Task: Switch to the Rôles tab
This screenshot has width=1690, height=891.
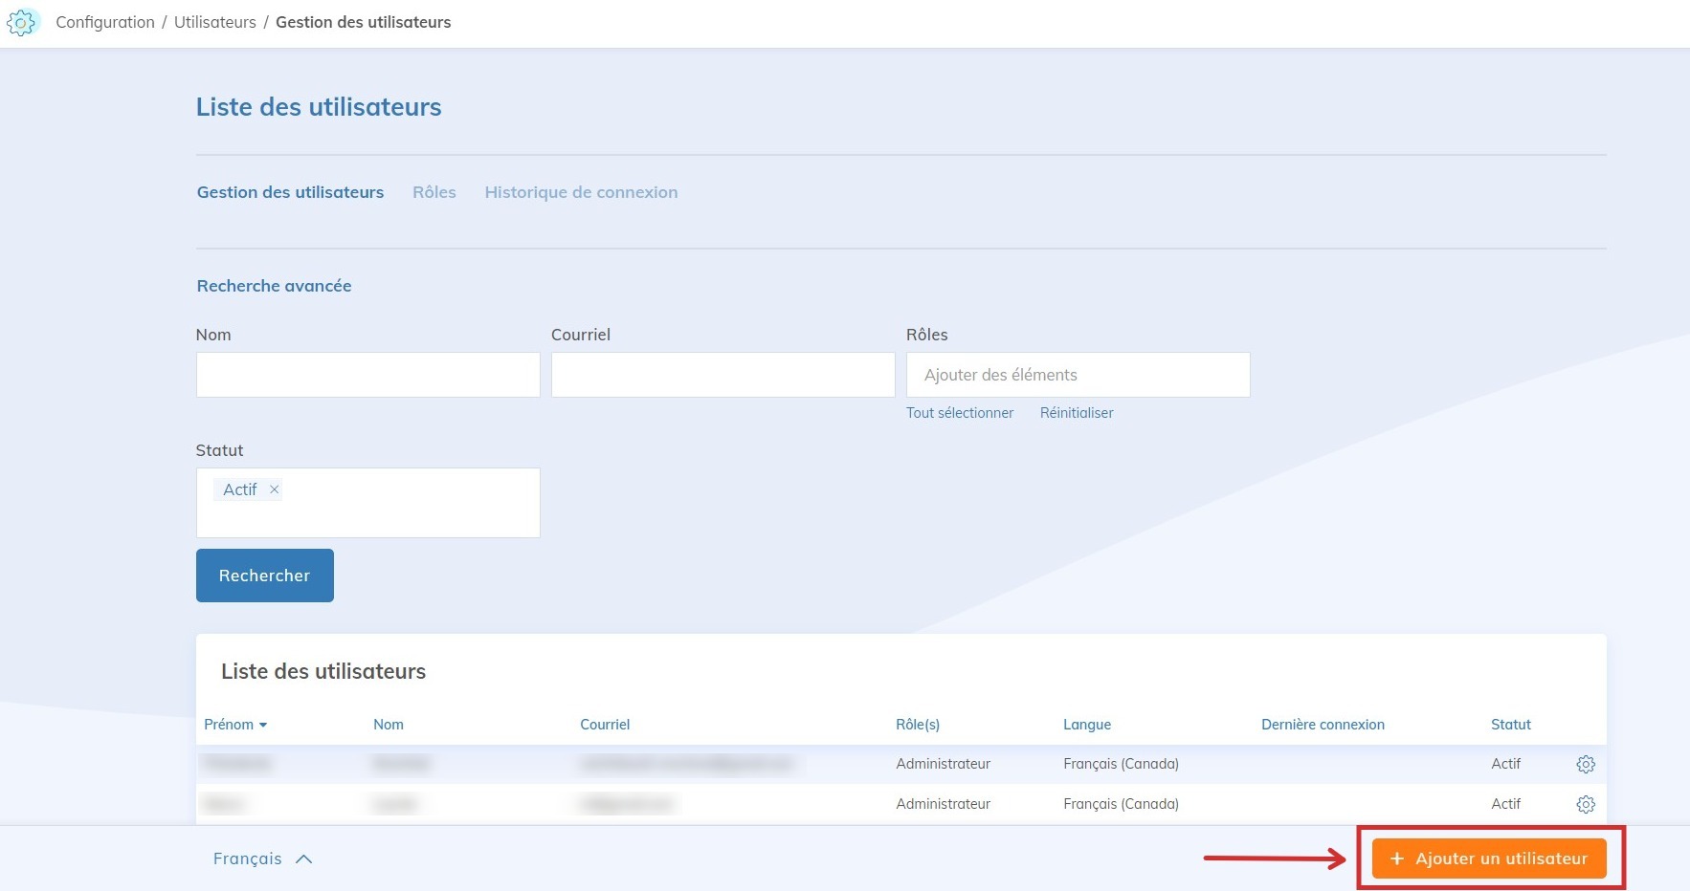Action: click(x=434, y=192)
